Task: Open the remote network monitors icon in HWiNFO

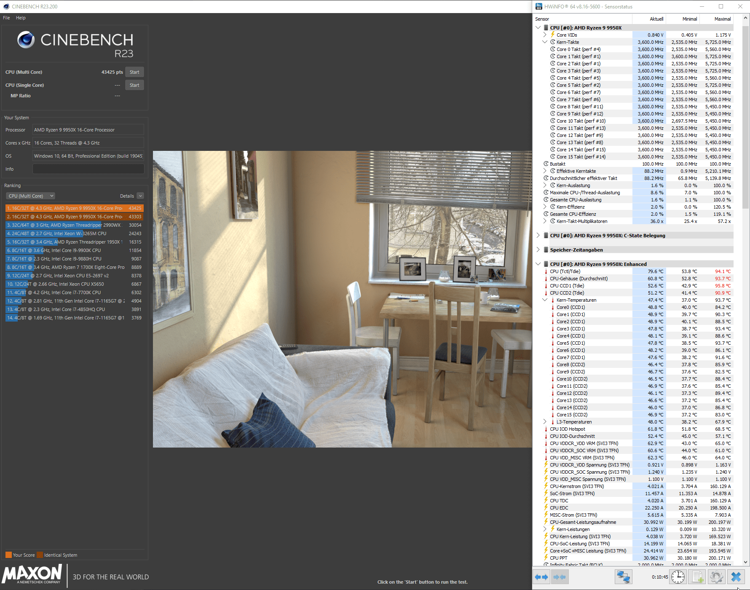Action: 623,577
